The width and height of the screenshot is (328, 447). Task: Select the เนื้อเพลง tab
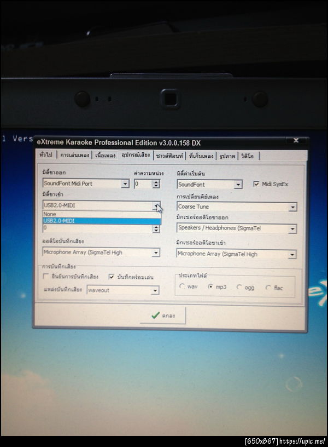106,156
